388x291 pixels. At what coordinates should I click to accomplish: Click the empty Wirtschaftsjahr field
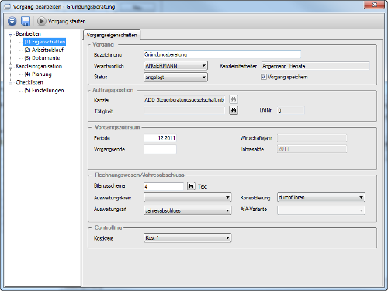(x=312, y=138)
